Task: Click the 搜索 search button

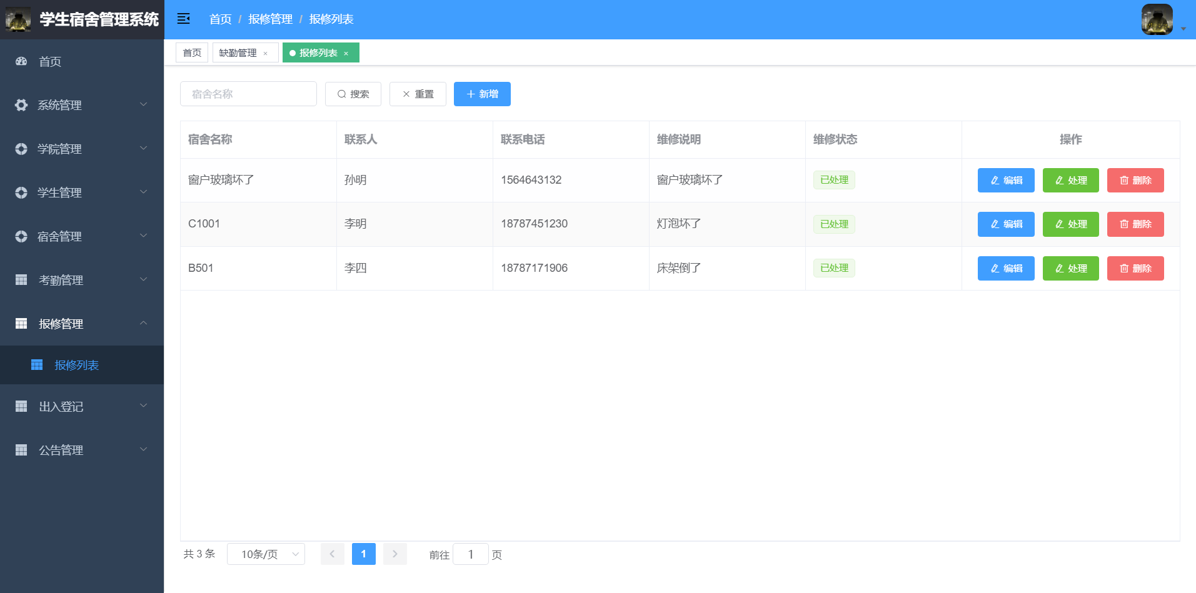Action: [x=353, y=94]
